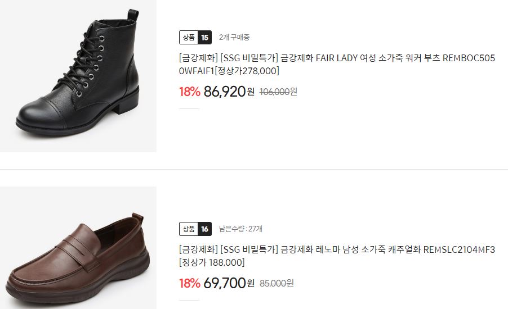Open the brown loafer product image

tap(78, 248)
